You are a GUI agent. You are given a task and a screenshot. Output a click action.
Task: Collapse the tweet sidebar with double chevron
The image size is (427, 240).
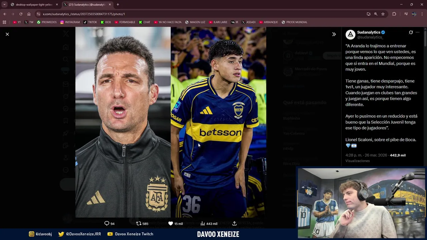334,34
